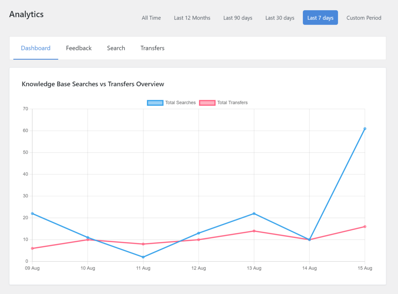Show data for Last 30 days
398x294 pixels.
click(x=280, y=18)
